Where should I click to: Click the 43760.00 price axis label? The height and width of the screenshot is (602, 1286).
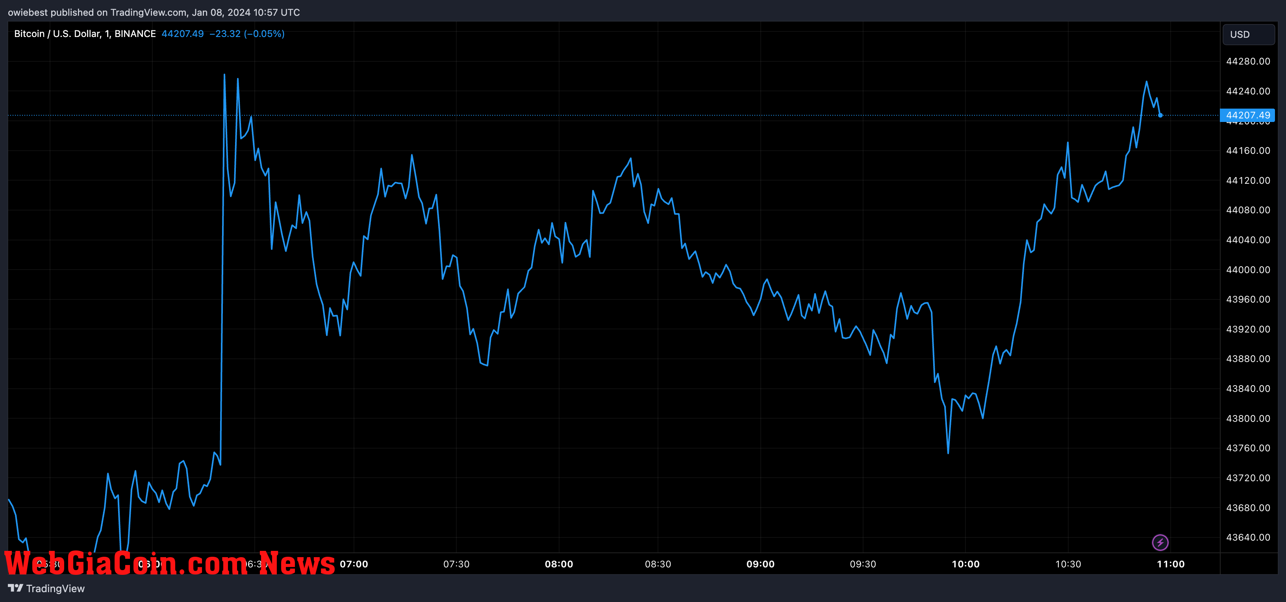coord(1248,448)
